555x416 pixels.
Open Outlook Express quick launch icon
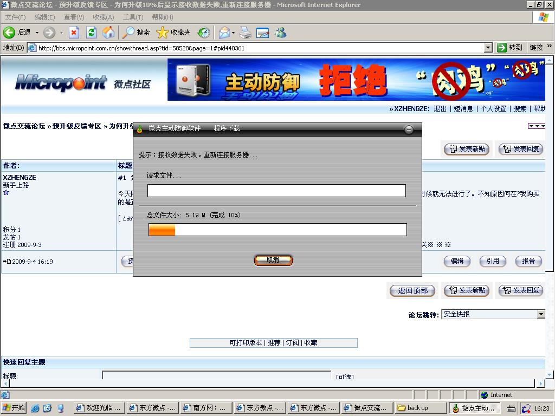tap(48, 408)
